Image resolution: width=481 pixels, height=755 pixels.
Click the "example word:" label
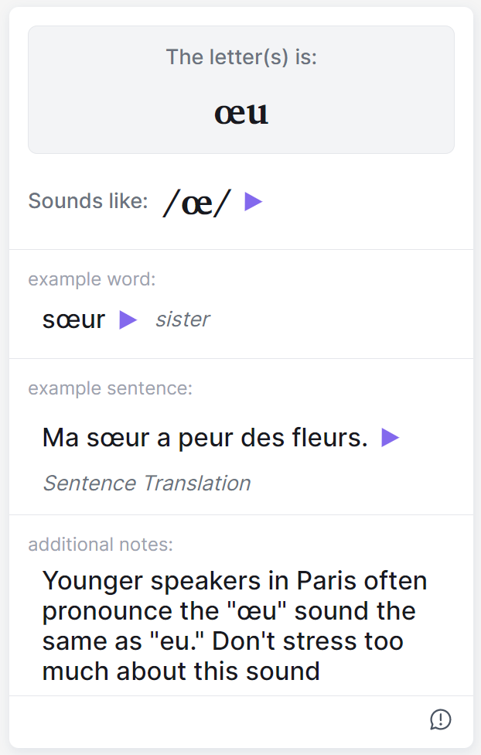pyautogui.click(x=92, y=279)
